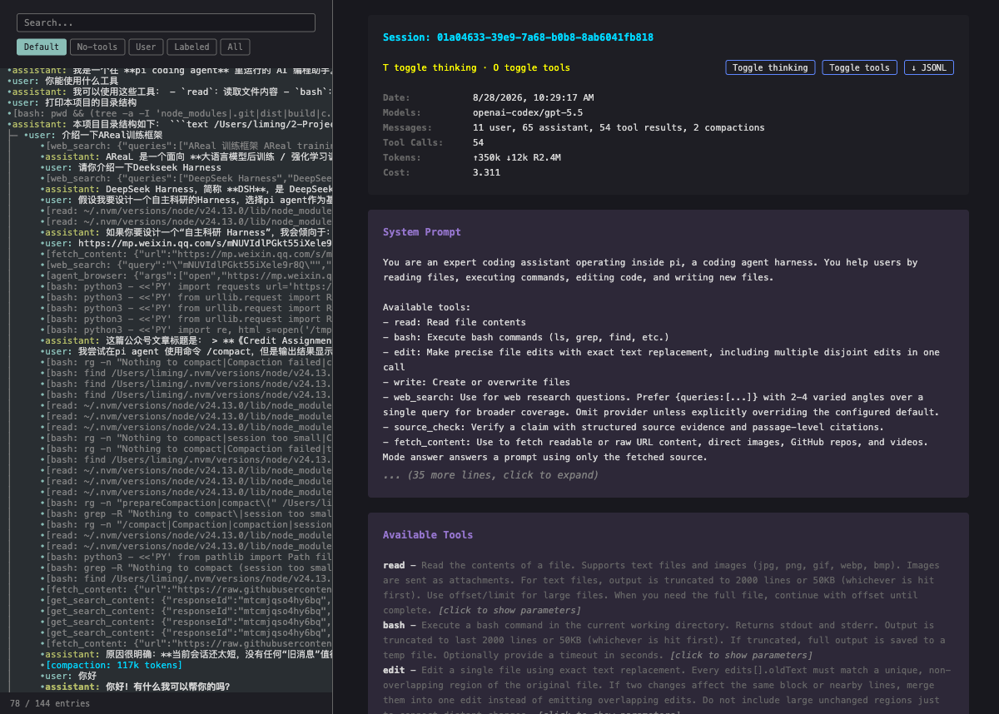Show All entries filter
Viewport: 999px width, 714px height.
236,47
